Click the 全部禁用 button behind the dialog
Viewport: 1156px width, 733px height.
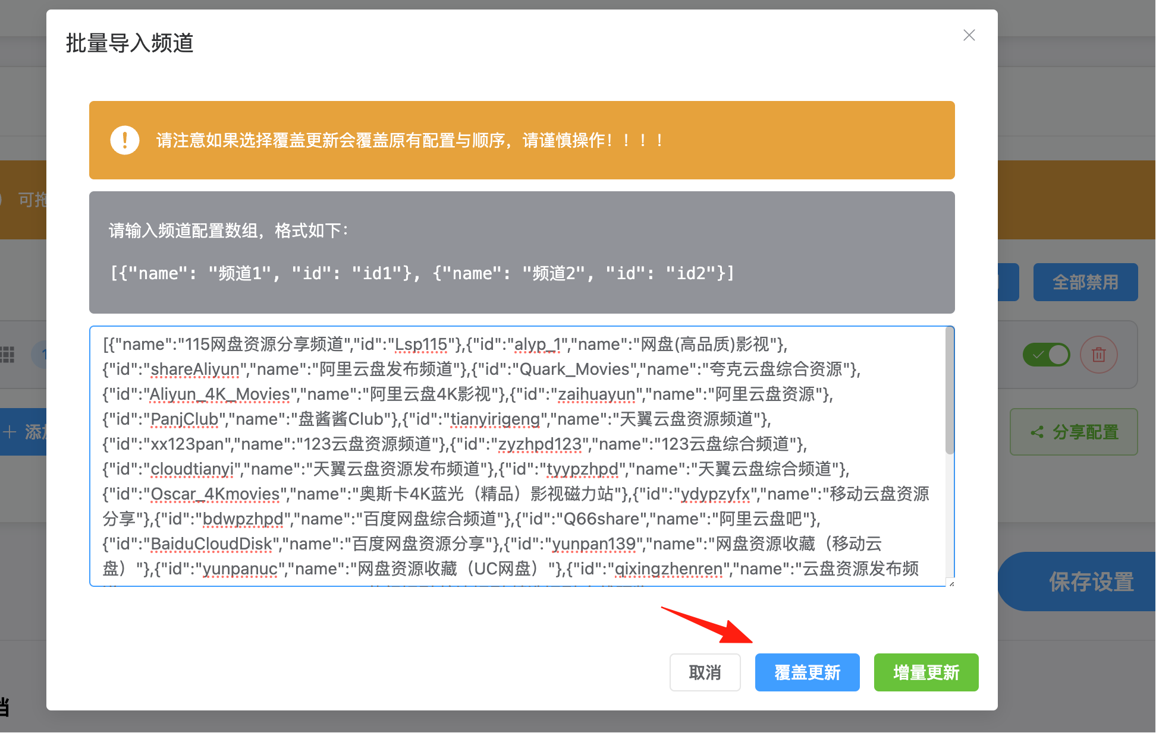(x=1086, y=282)
